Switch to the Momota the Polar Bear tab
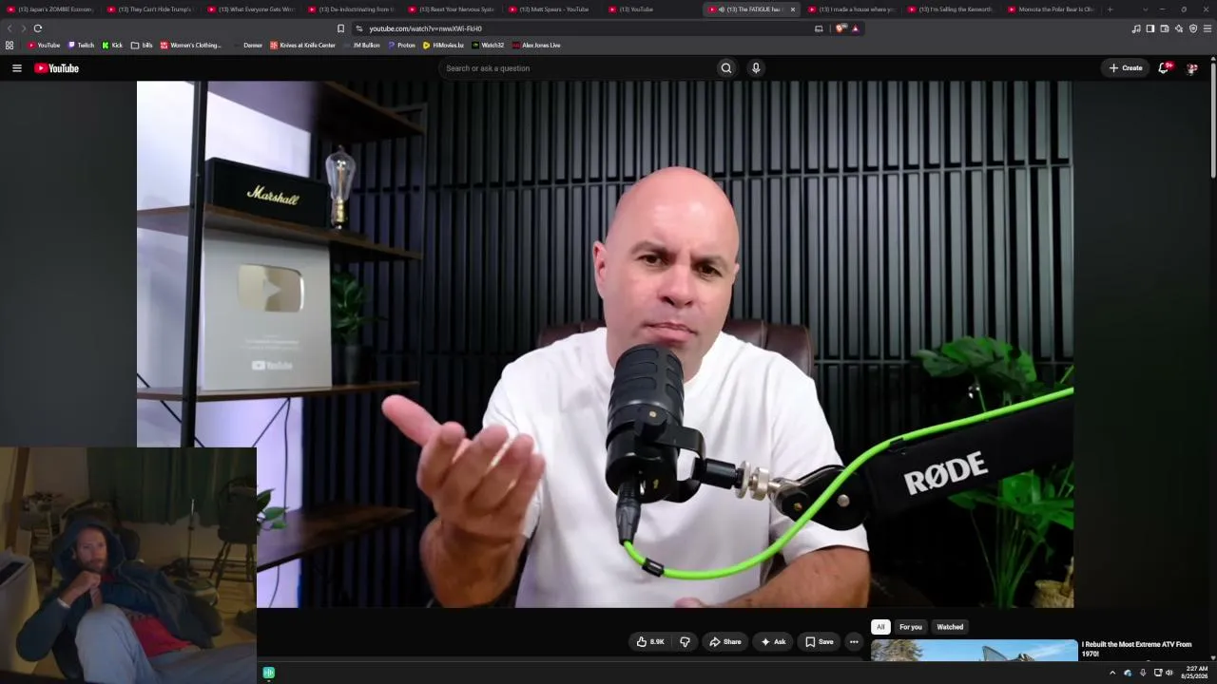 click(x=1051, y=9)
